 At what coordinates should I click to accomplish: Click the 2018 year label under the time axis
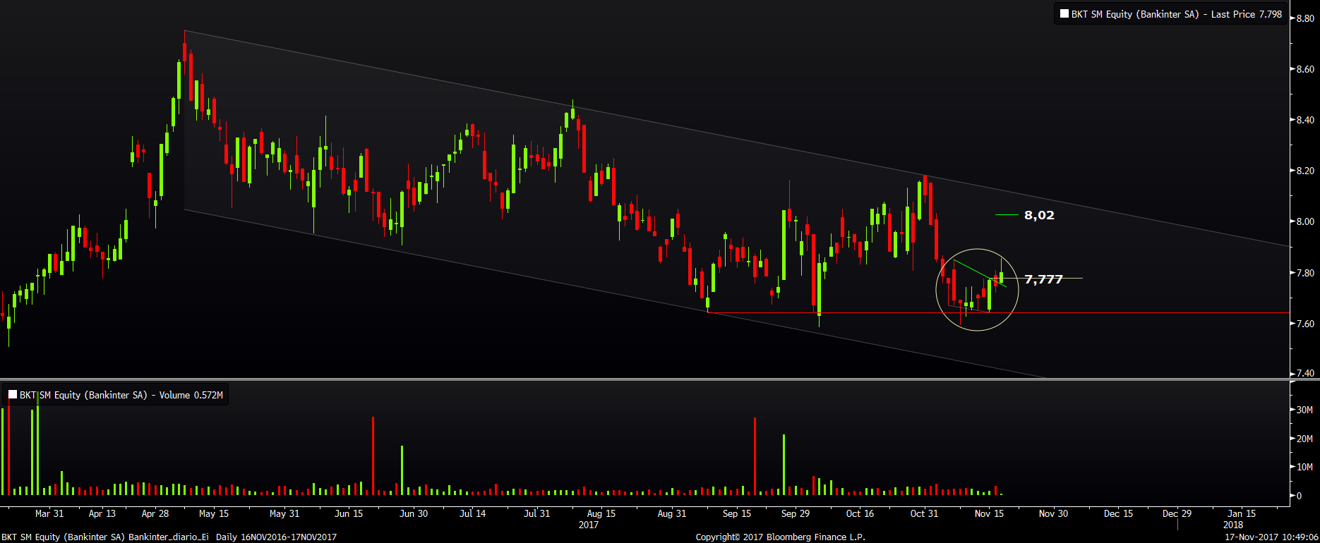pos(1233,525)
